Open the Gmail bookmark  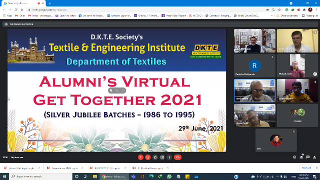[20, 15]
